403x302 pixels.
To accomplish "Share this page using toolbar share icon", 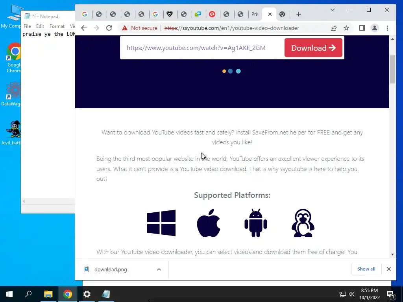I will pos(334,28).
